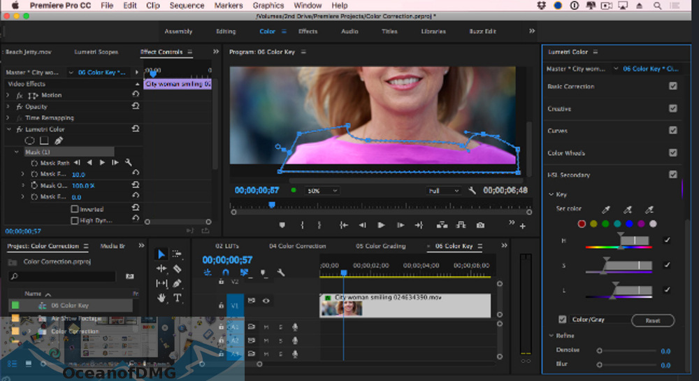Image resolution: width=699 pixels, height=381 pixels.
Task: Select City woman smiling clip on timeline
Action: (405, 305)
